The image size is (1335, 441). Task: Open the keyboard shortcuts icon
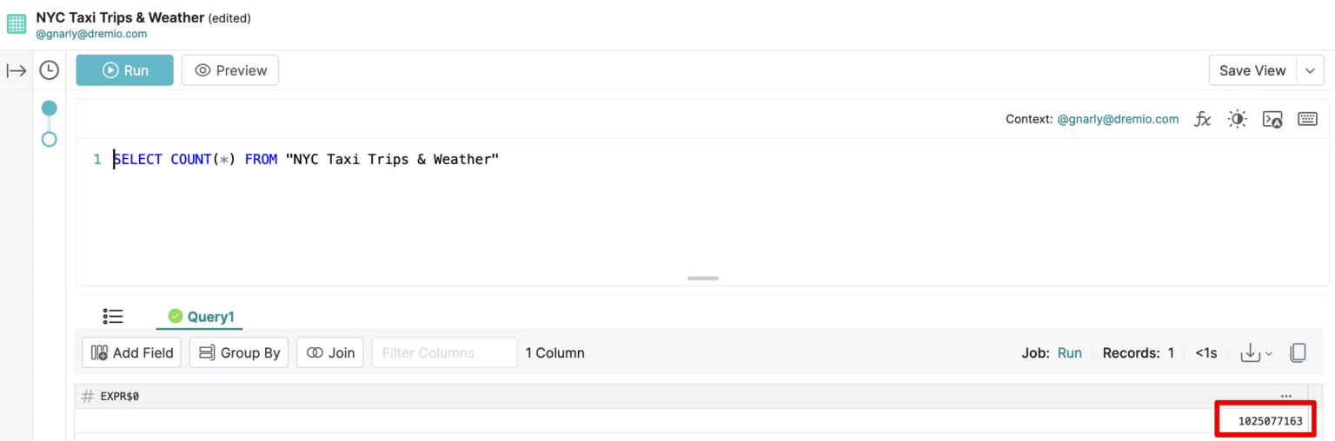(1307, 119)
